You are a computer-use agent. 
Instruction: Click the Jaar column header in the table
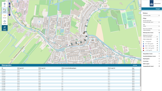(x=133, y=68)
